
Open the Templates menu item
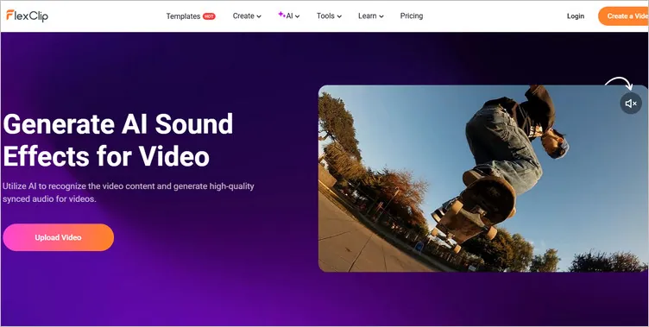[x=183, y=16]
